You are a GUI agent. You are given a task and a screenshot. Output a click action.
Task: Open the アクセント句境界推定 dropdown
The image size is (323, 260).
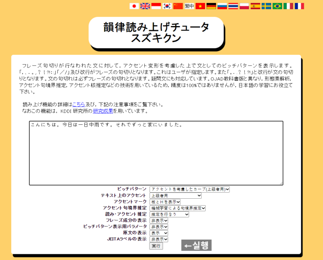tap(177, 208)
